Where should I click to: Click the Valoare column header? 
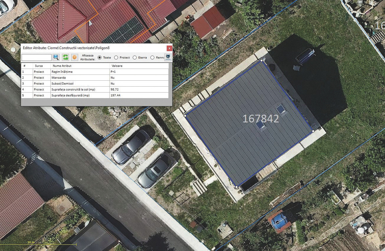tap(117, 66)
